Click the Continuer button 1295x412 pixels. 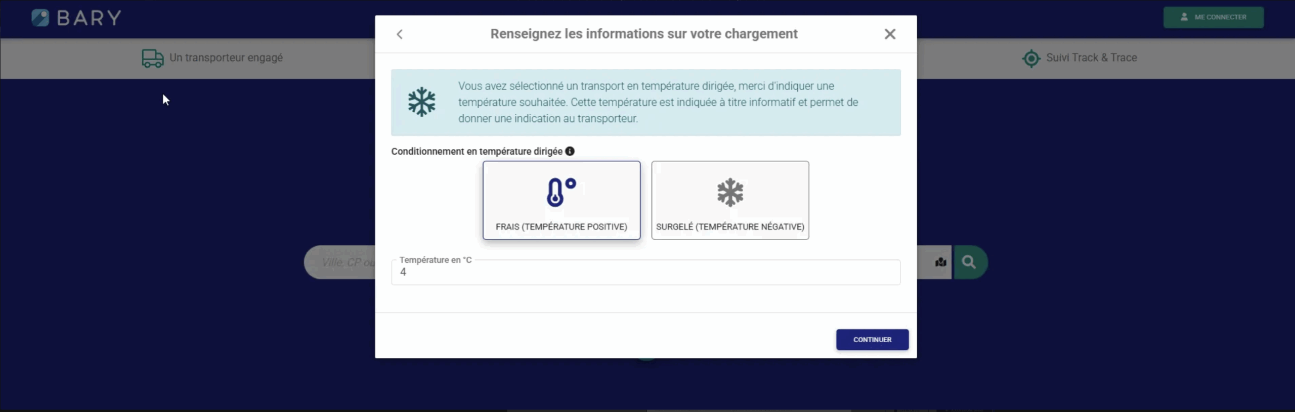click(x=872, y=340)
